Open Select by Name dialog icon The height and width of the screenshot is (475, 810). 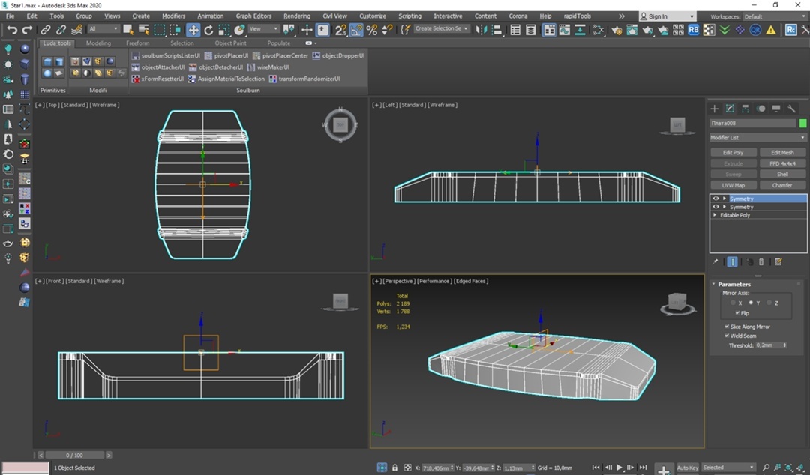click(143, 30)
